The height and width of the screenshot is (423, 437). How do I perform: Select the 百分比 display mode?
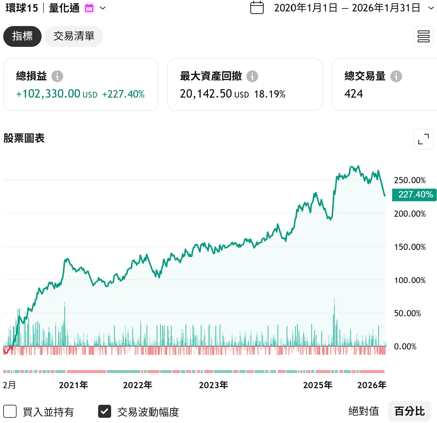click(409, 411)
